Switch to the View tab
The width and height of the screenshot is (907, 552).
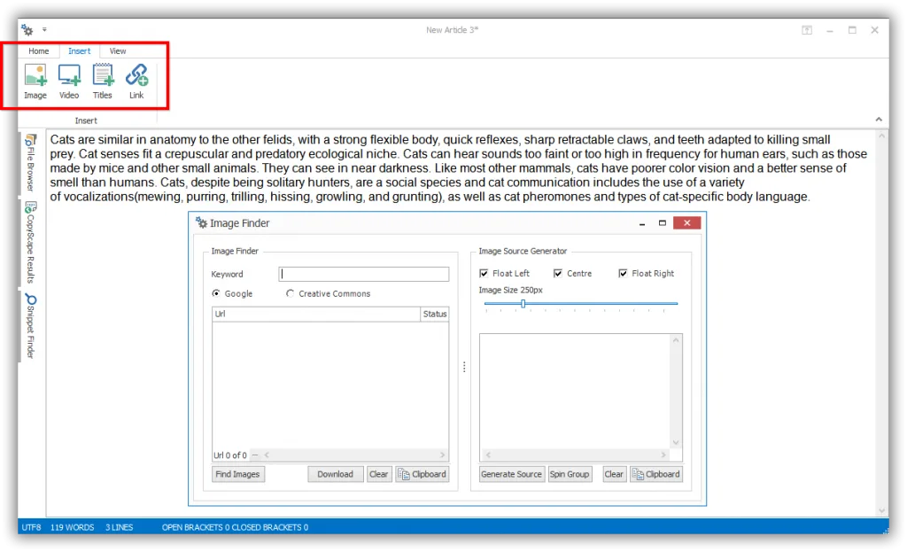click(118, 51)
